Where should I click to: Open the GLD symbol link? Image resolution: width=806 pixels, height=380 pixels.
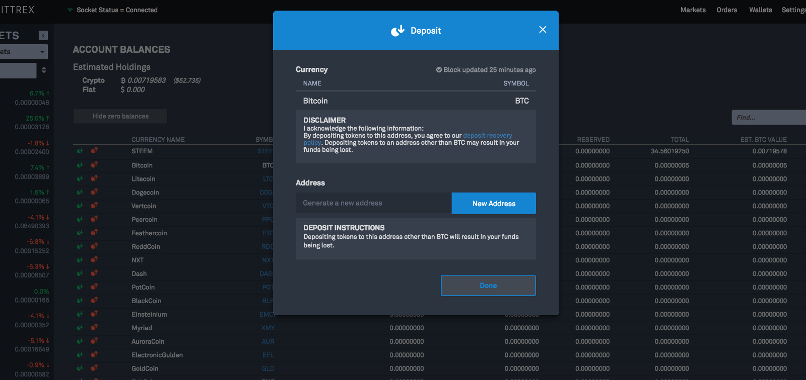[268, 368]
